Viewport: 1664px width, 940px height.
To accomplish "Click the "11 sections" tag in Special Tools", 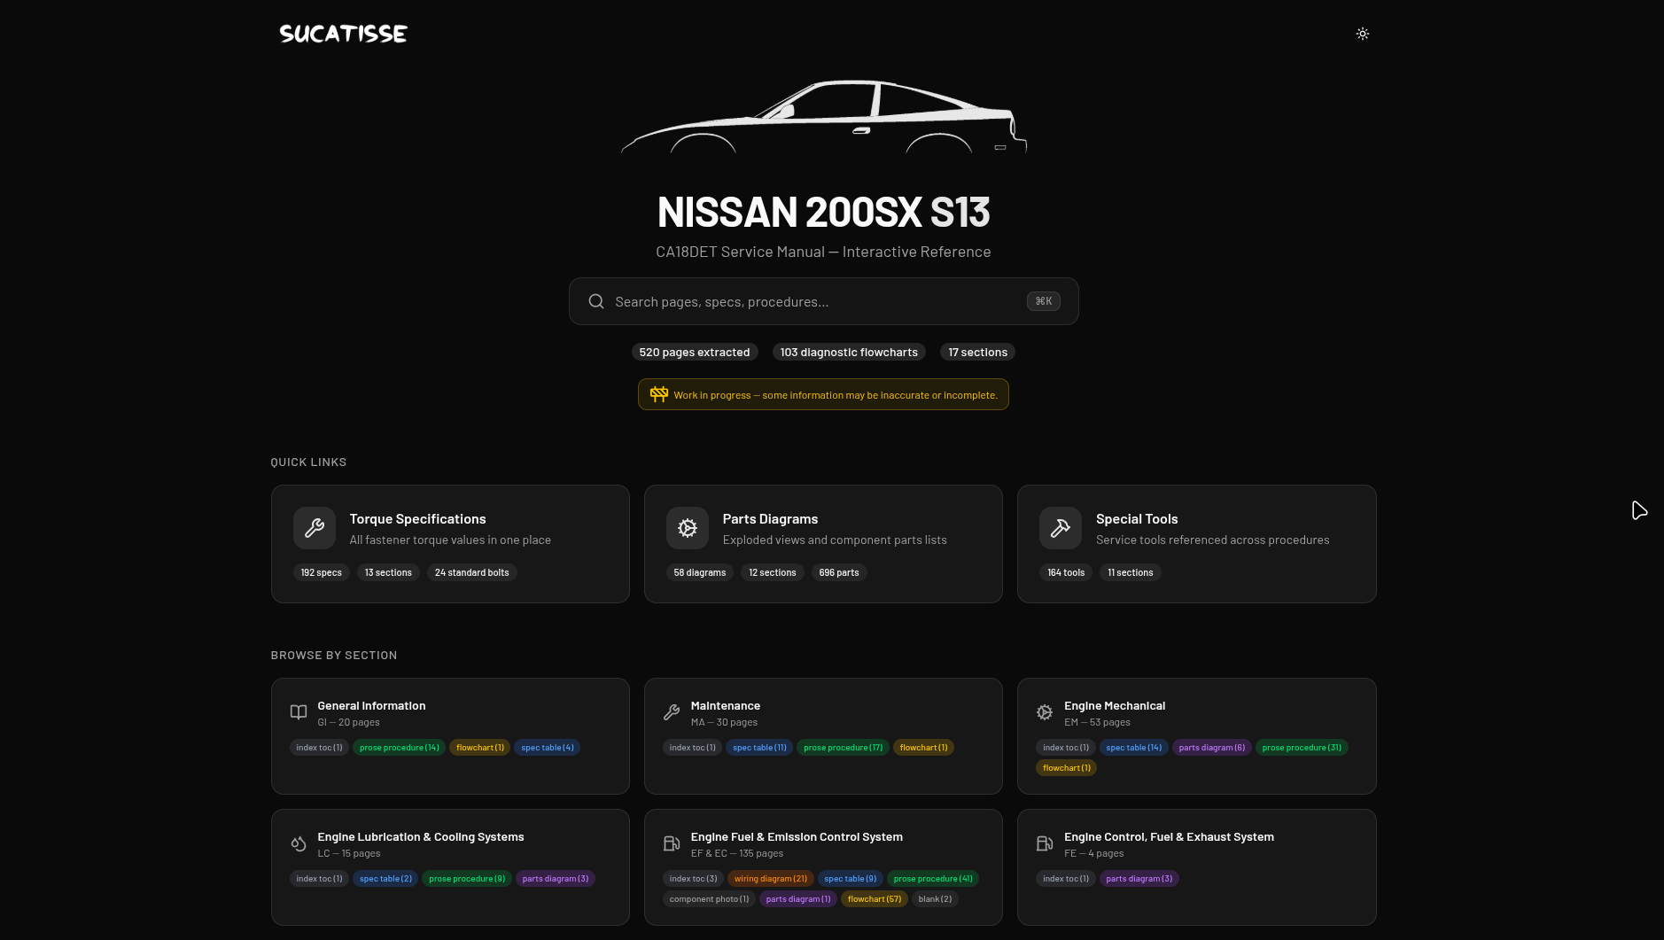I will point(1131,572).
